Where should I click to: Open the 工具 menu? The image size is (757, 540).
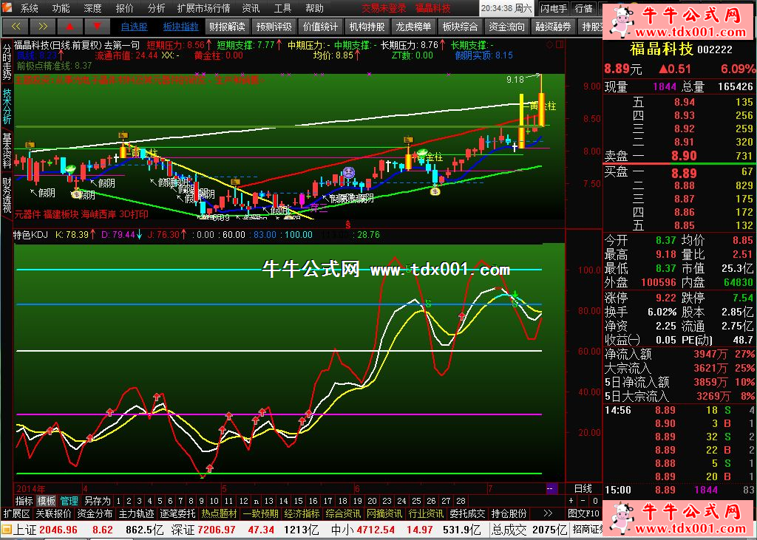point(283,8)
